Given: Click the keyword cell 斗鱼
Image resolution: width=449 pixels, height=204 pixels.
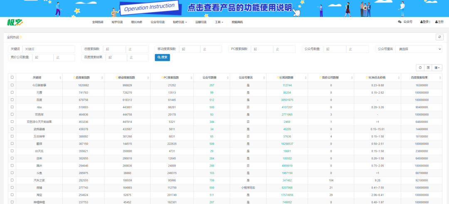Looking at the screenshot, I should [39, 173].
